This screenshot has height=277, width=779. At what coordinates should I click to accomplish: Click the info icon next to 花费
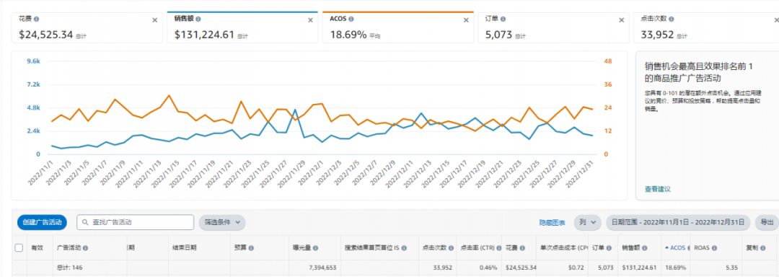coord(36,19)
